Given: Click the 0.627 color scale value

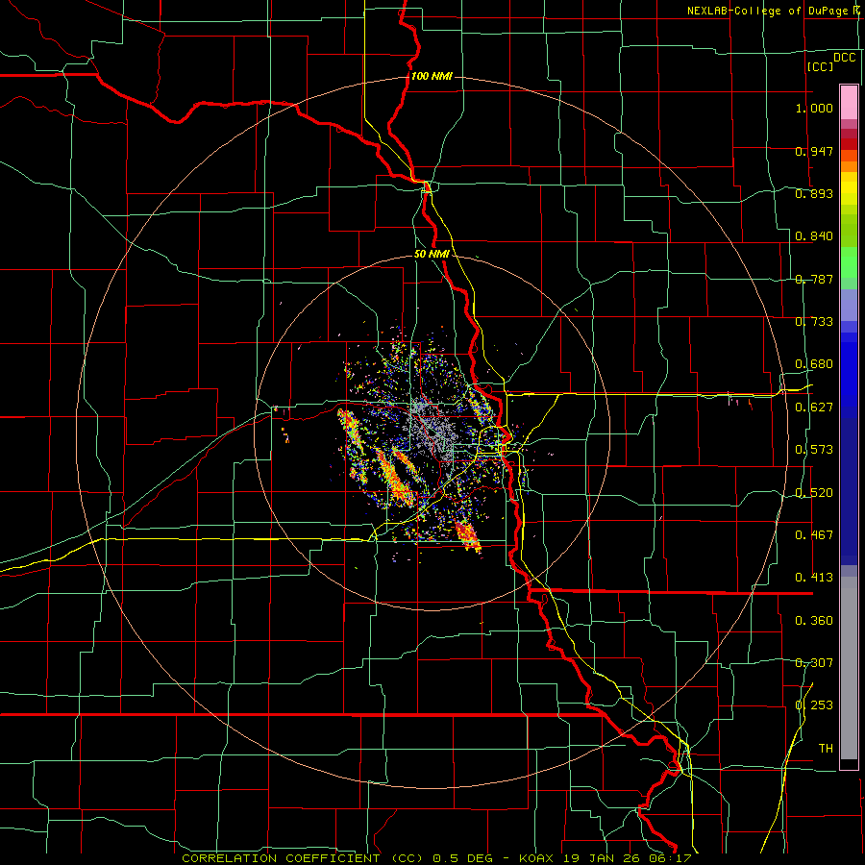Looking at the screenshot, I should [814, 408].
